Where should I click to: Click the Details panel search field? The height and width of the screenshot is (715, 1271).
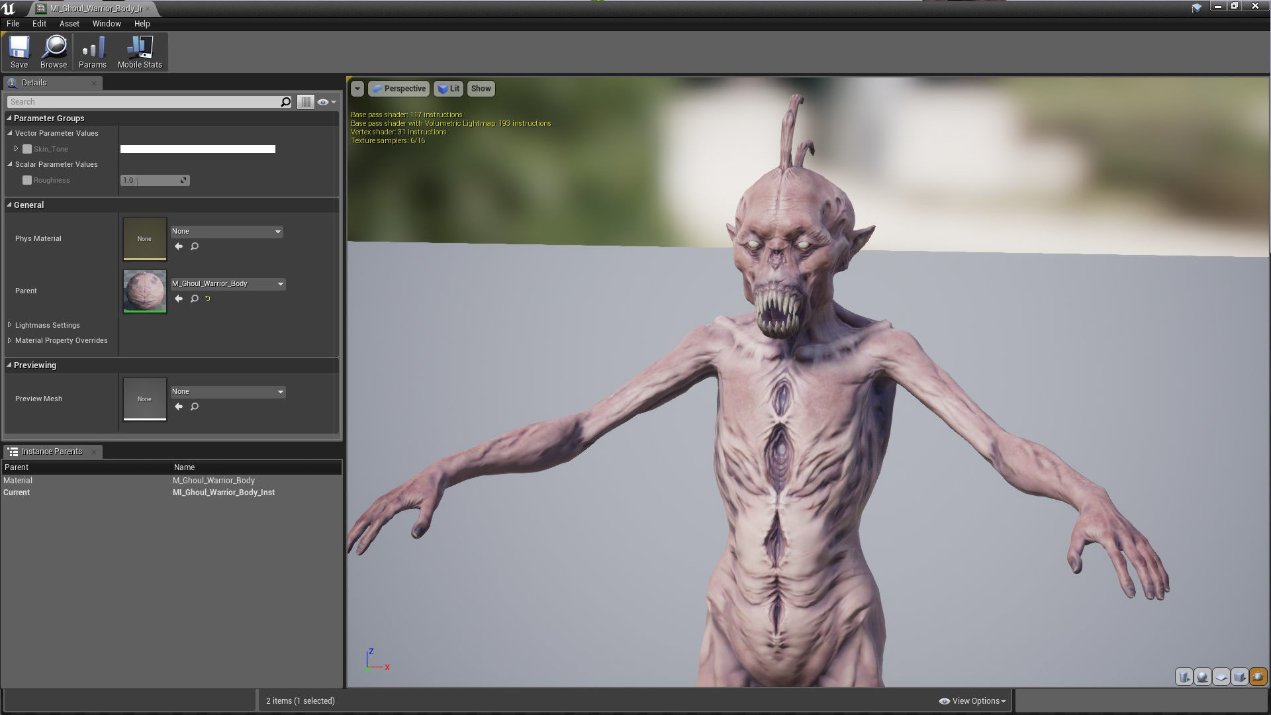pos(146,101)
